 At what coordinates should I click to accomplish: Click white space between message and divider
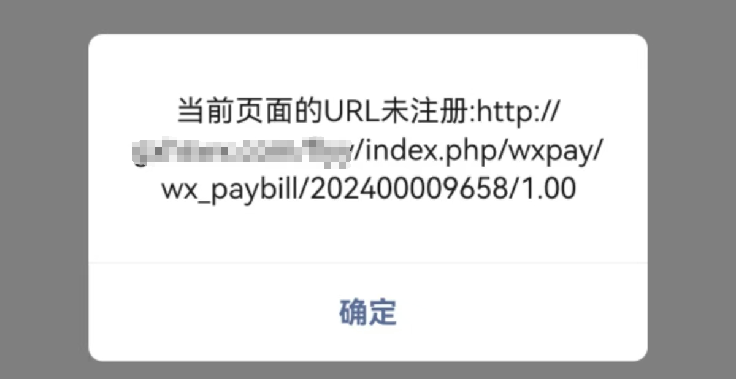(x=368, y=234)
